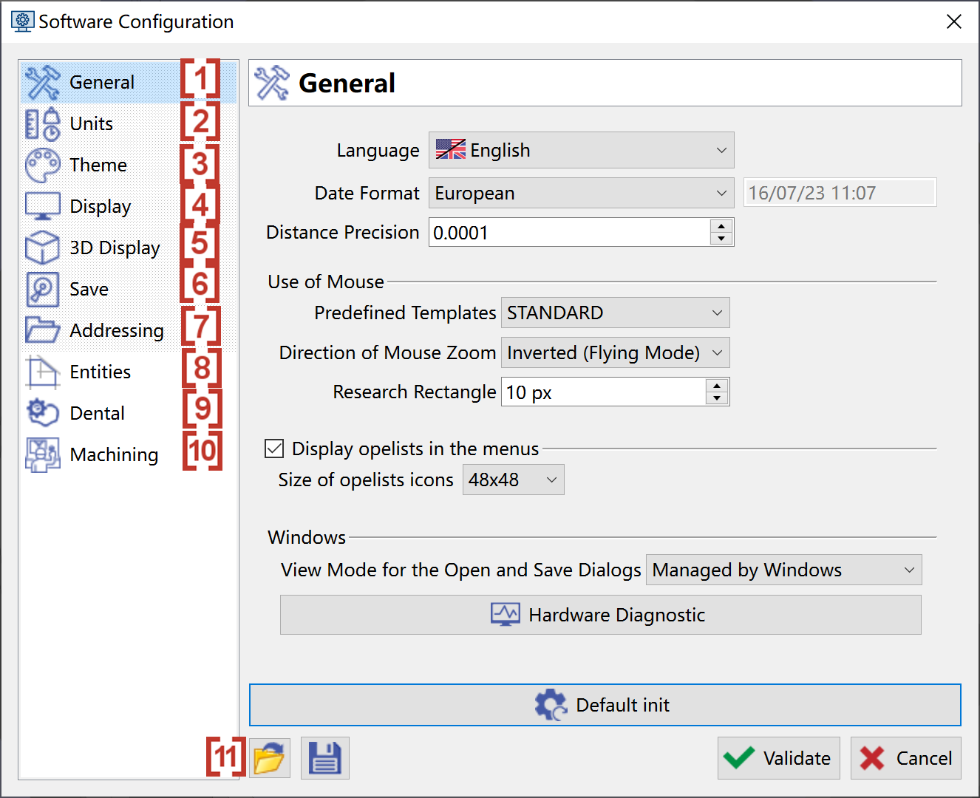Increase Distance Precision with up arrow
Image resolution: width=980 pixels, height=798 pixels.
pos(721,226)
